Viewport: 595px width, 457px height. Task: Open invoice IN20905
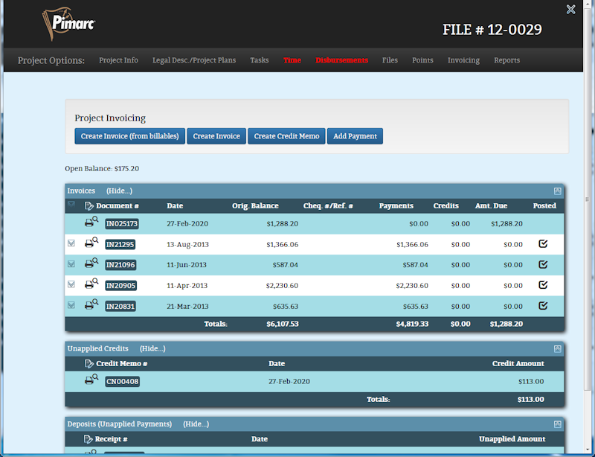(x=120, y=286)
